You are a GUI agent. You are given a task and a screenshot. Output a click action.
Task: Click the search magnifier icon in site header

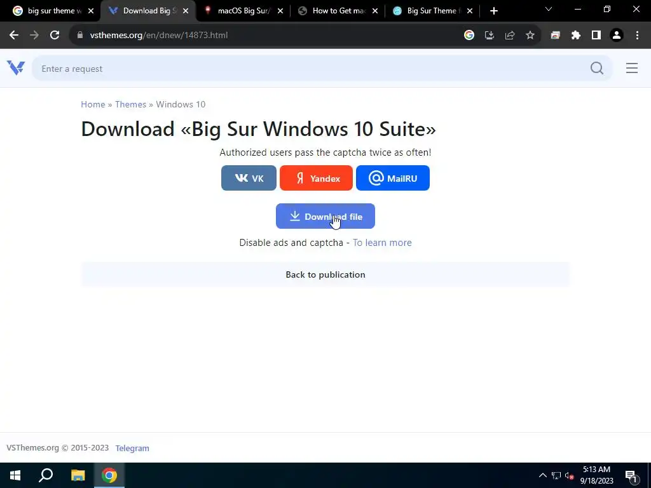point(596,68)
